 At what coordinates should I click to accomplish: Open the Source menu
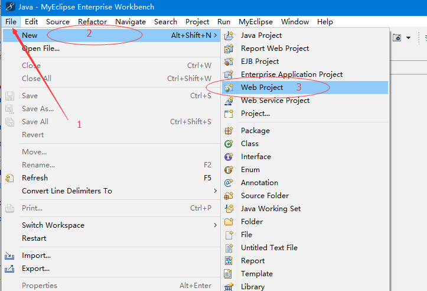(58, 22)
